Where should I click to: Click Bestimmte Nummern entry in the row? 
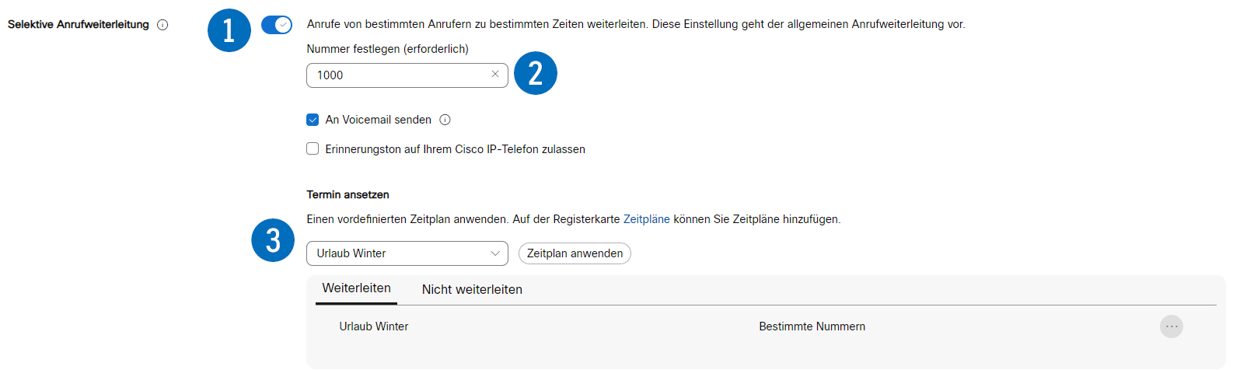point(812,326)
